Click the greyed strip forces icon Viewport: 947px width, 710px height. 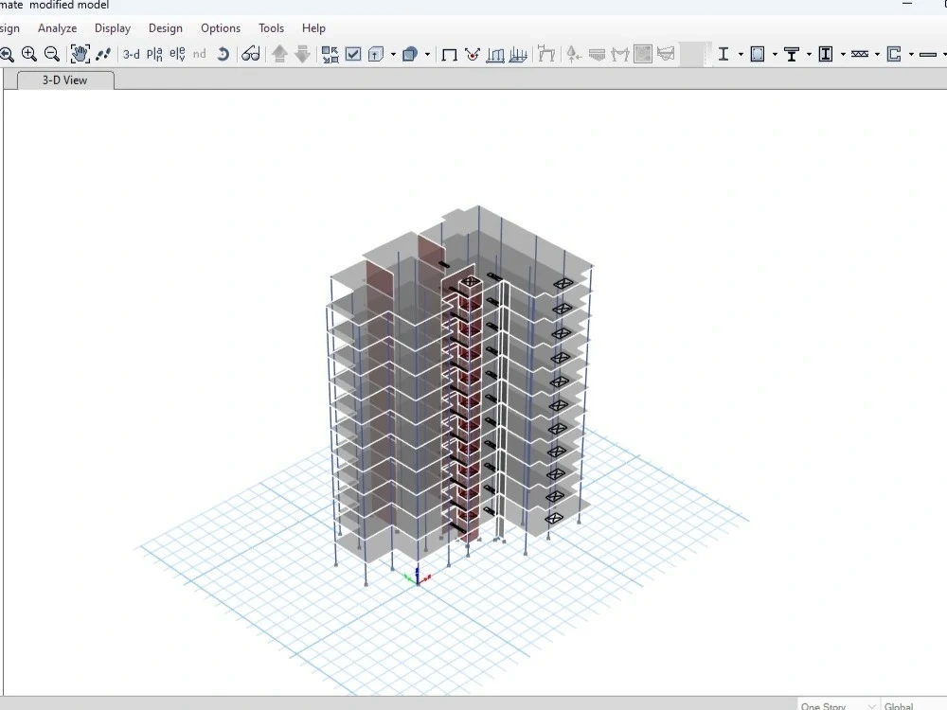(666, 54)
